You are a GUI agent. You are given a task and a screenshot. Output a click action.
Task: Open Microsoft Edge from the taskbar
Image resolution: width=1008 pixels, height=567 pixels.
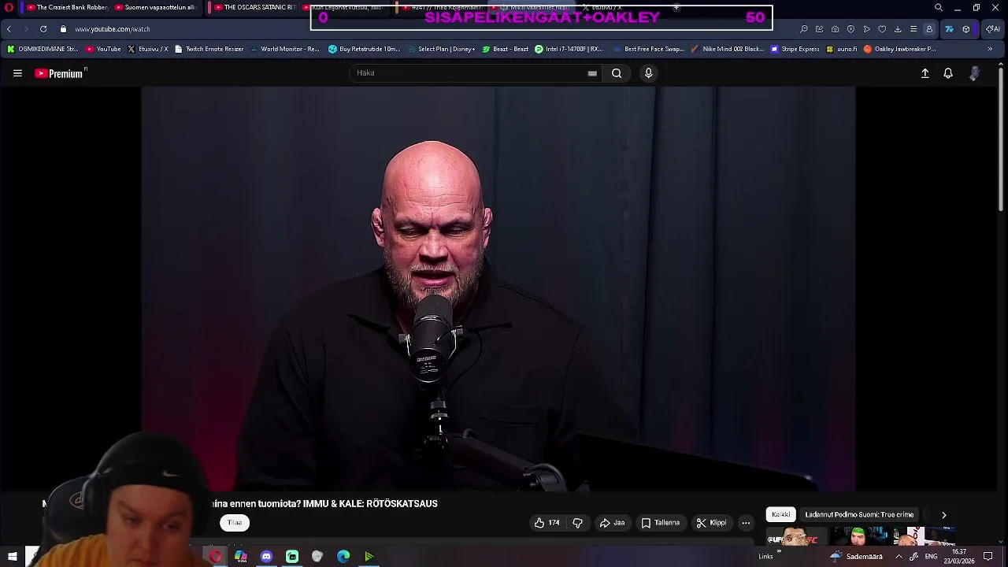[x=343, y=557]
